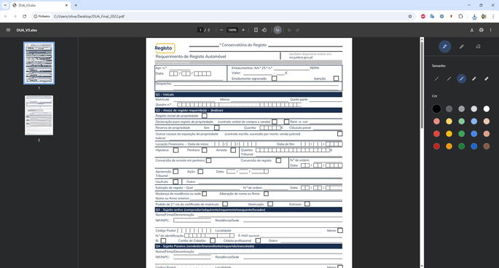
Task: Open the Chrome three-dot menu
Action: tap(493, 16)
